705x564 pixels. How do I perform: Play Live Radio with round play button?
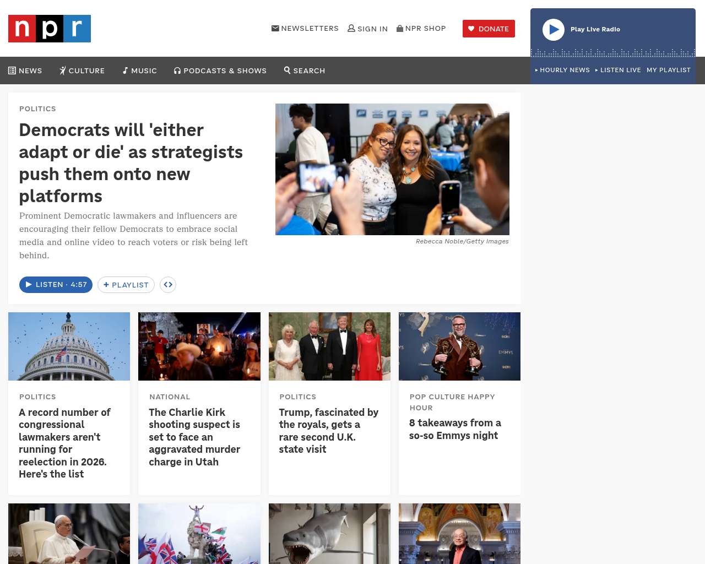coord(554,30)
